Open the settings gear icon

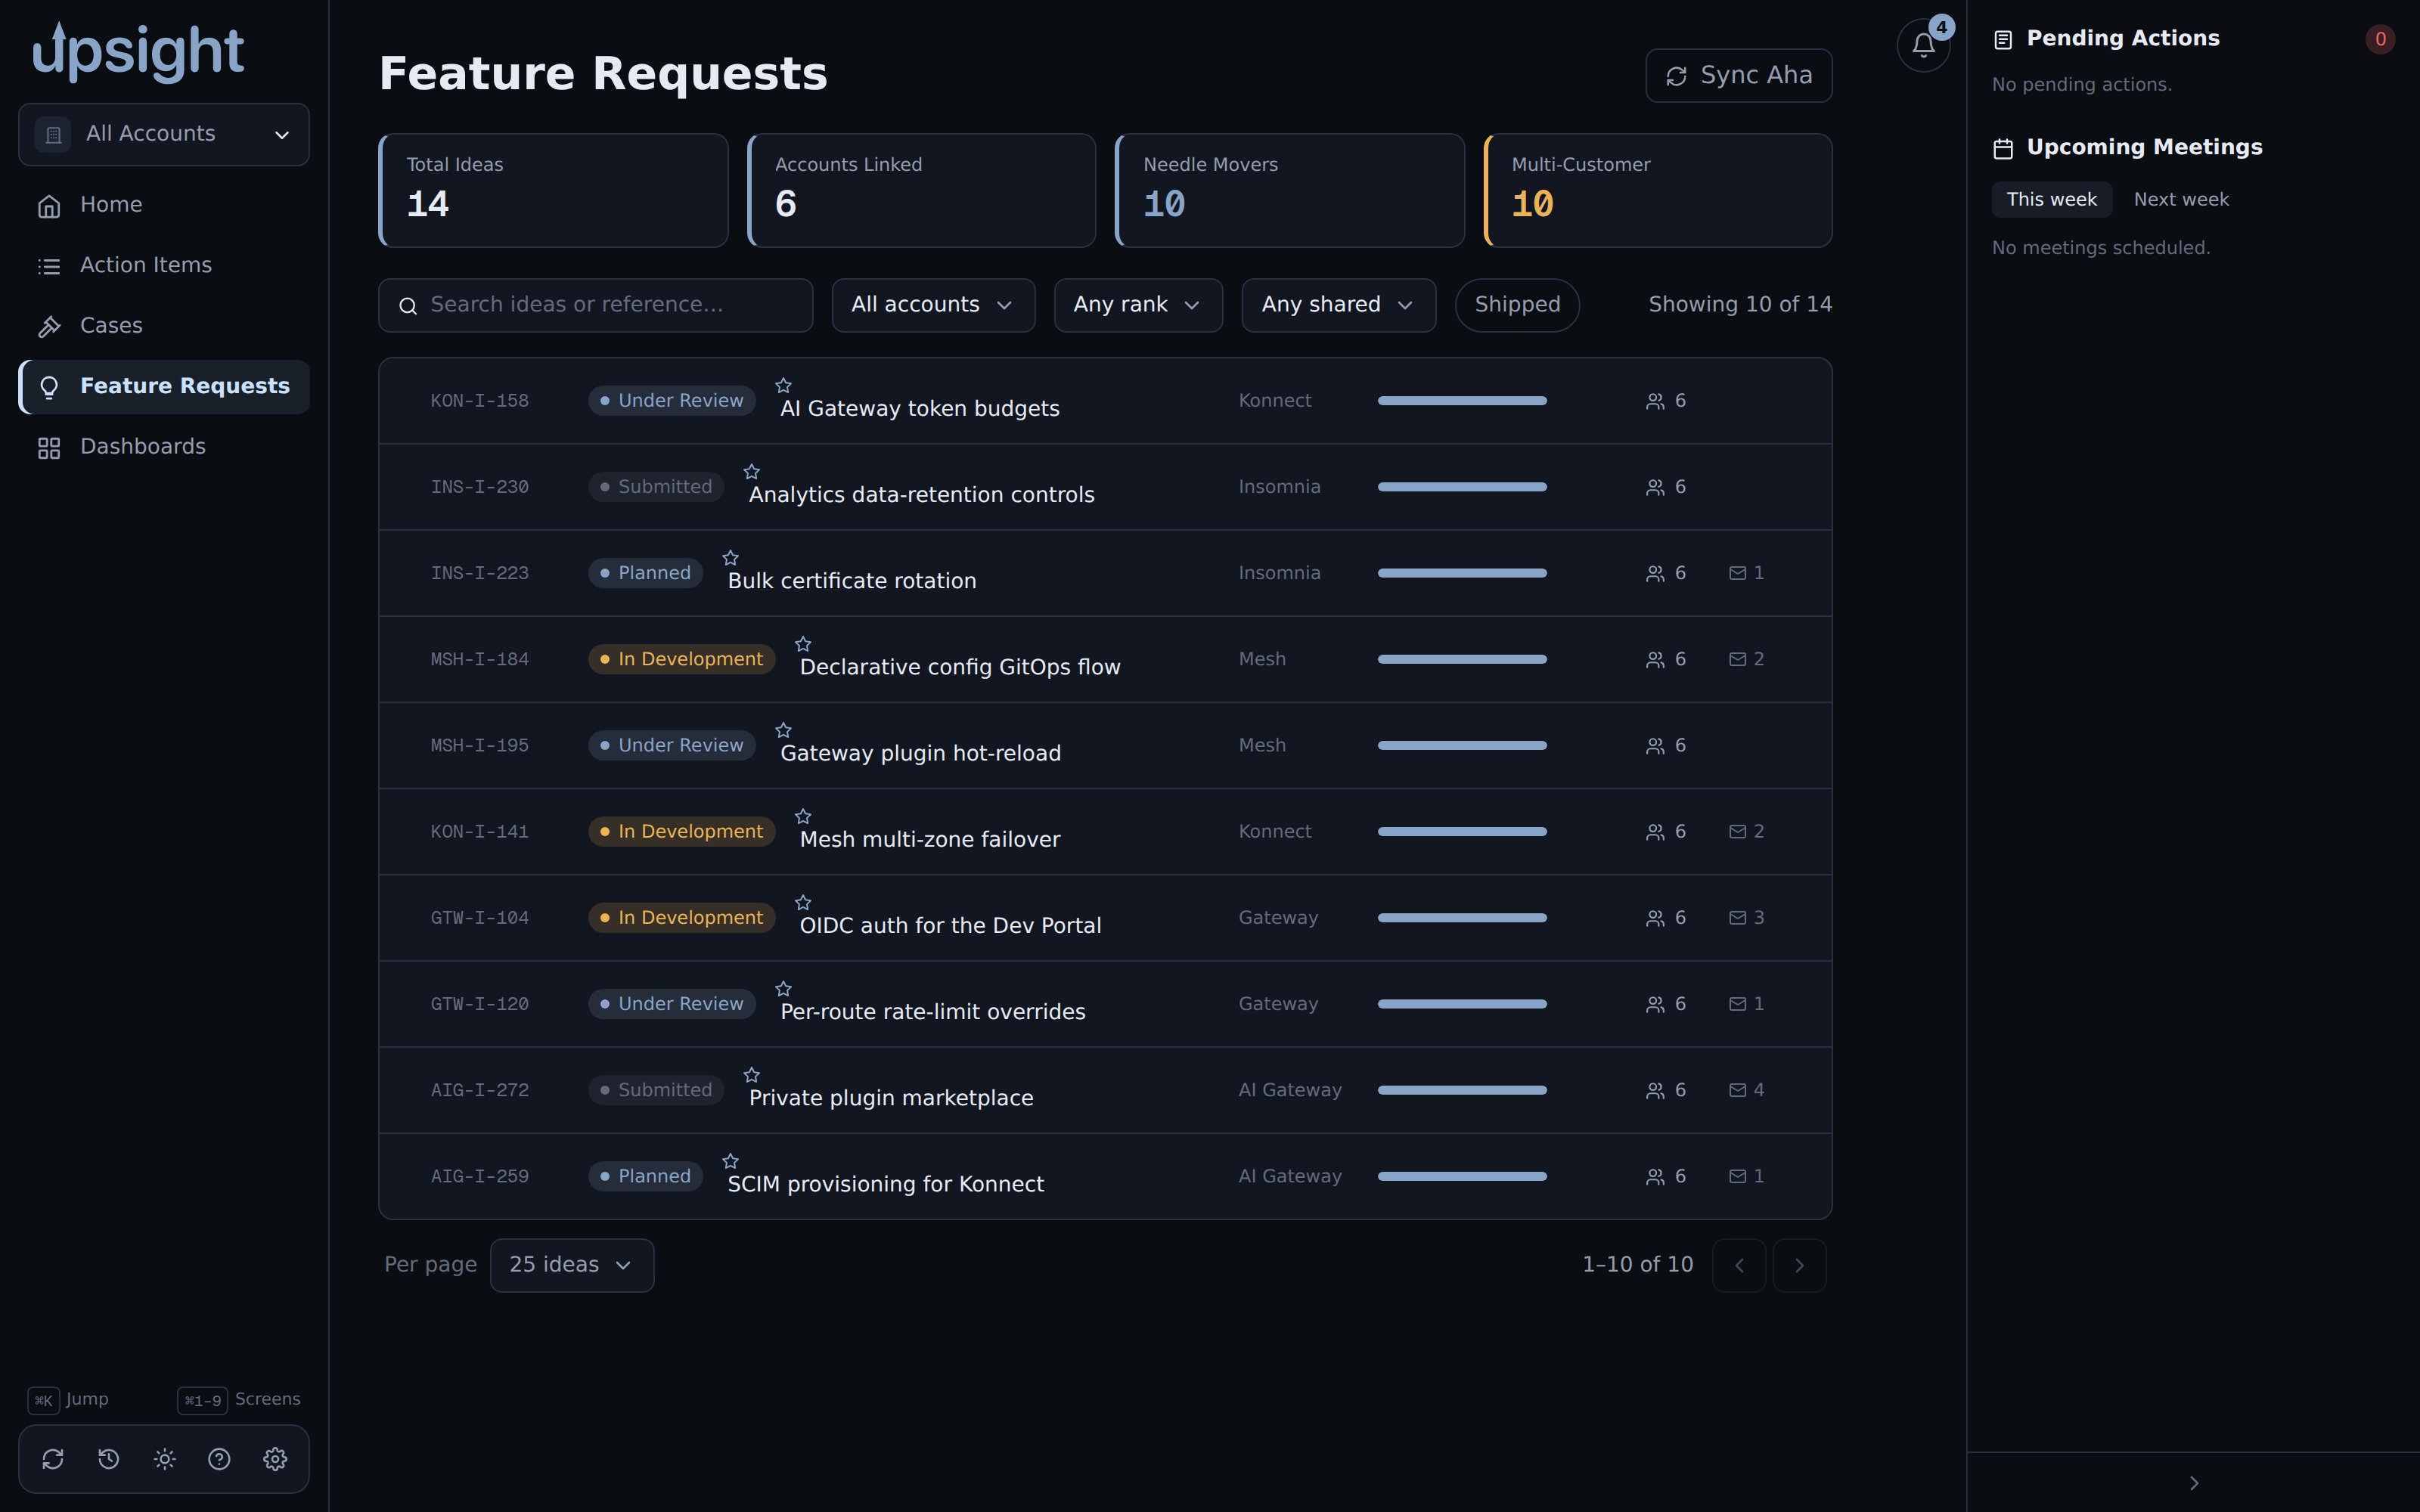(x=275, y=1459)
